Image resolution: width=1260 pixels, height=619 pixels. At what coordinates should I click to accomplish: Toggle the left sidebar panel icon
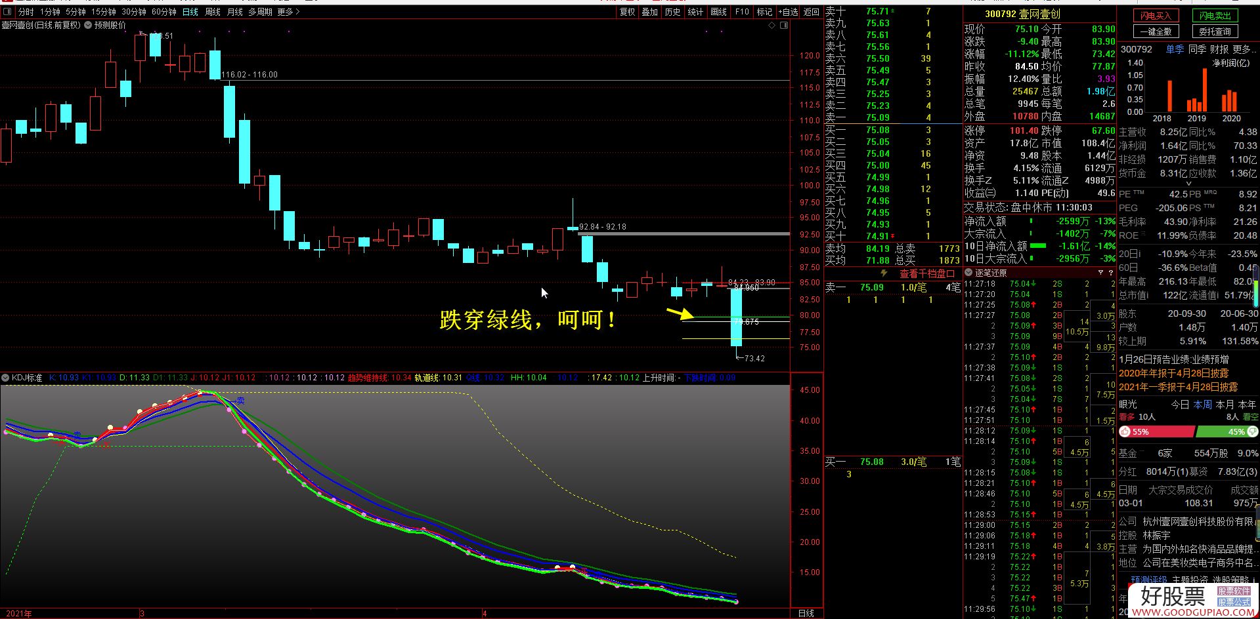(8, 12)
